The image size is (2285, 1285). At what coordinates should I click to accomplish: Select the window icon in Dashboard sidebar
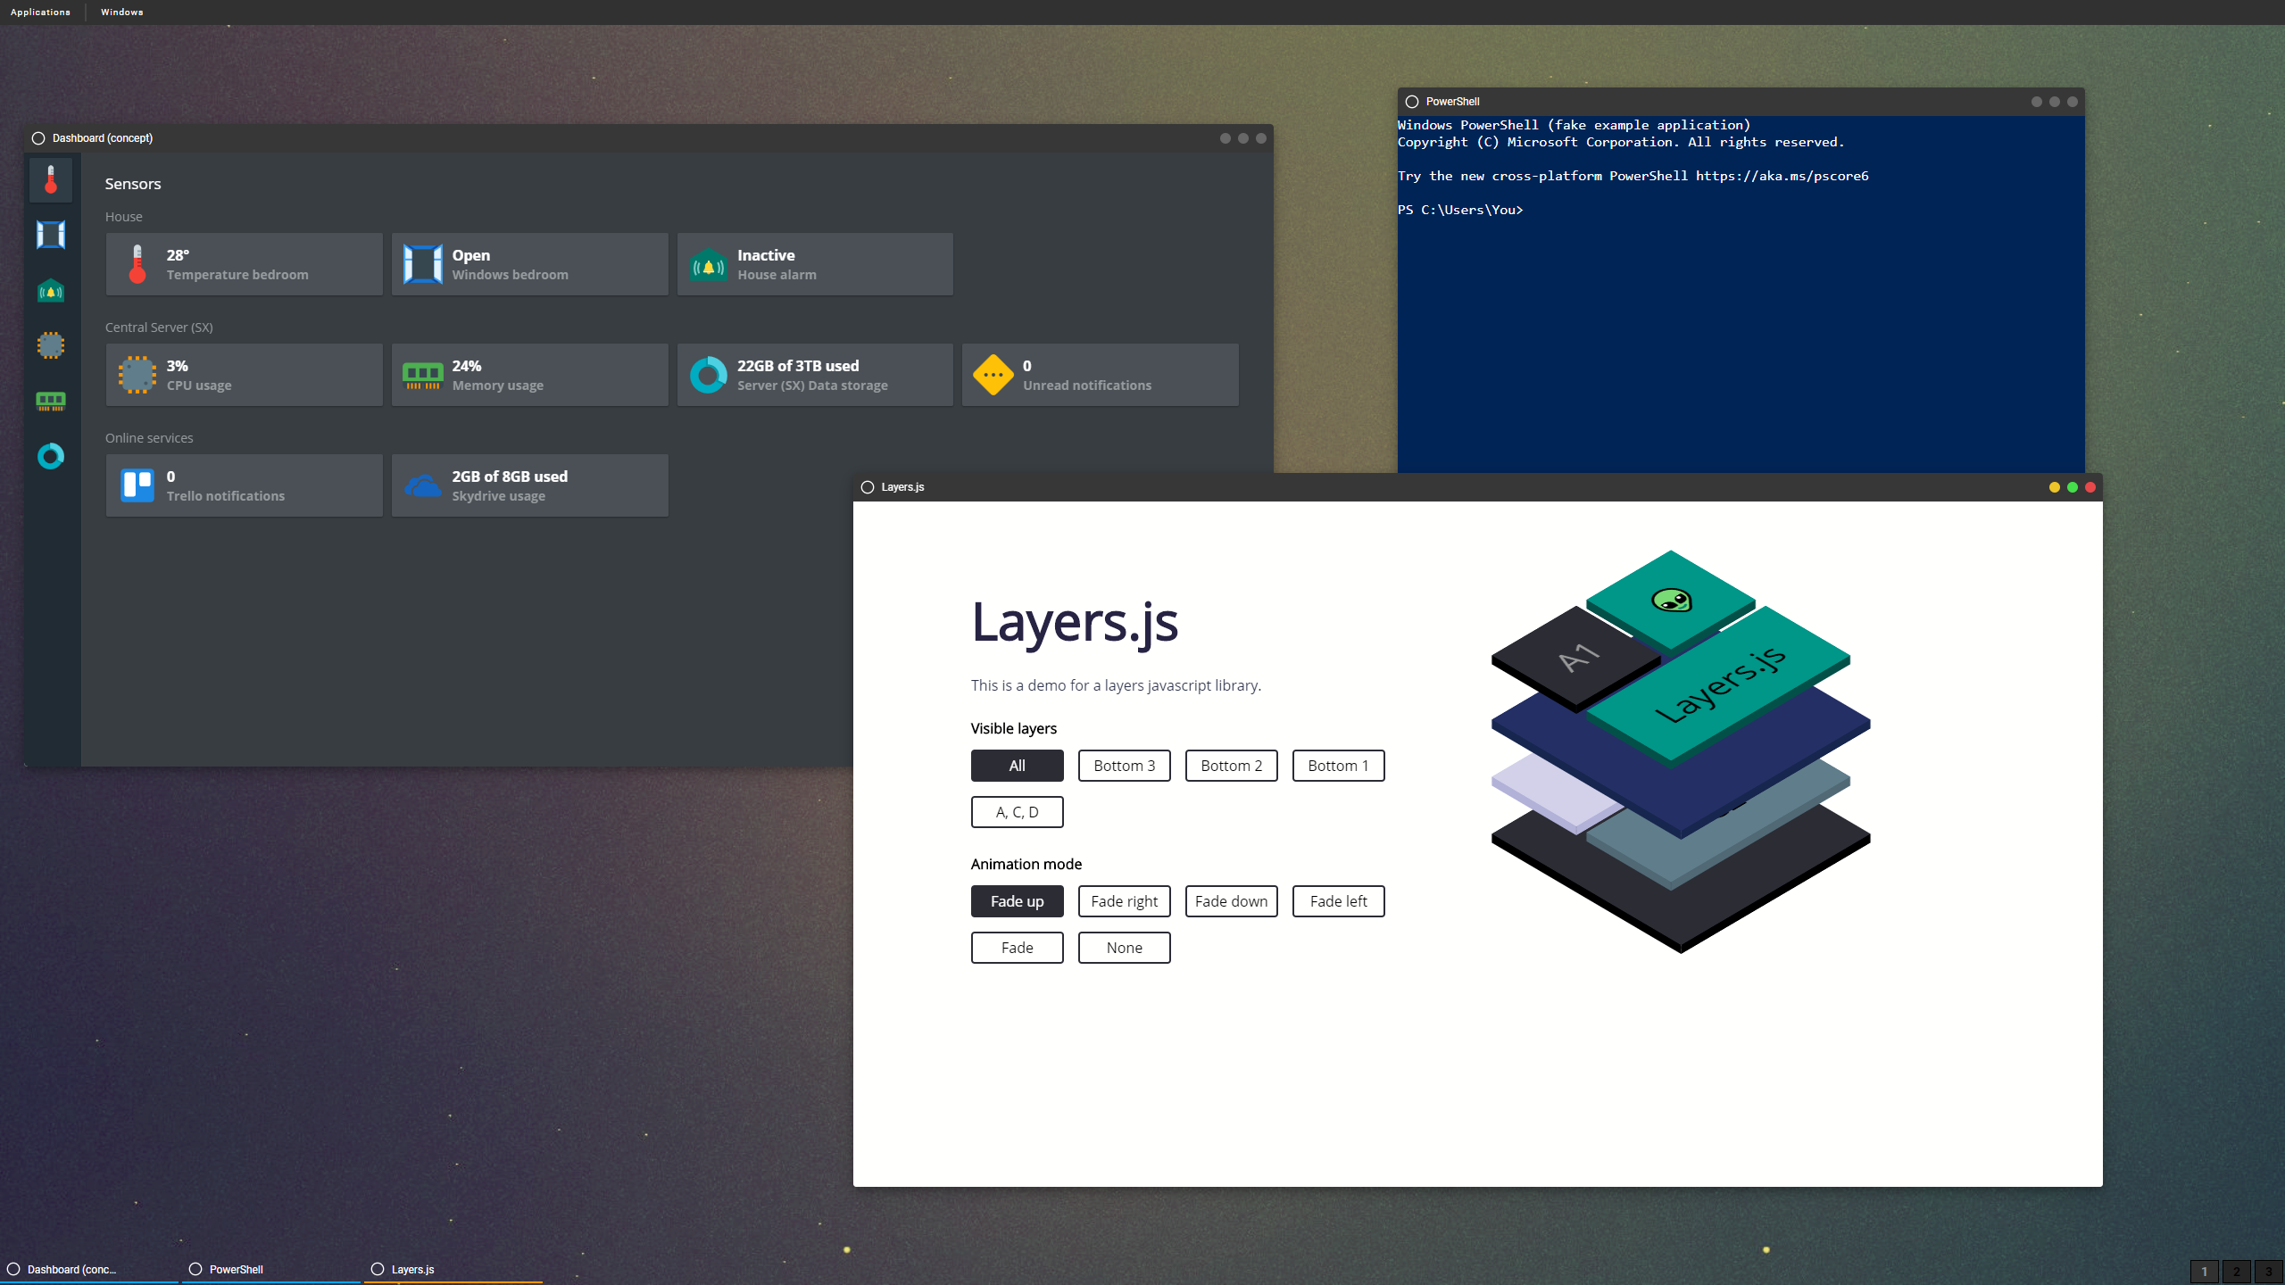point(51,235)
